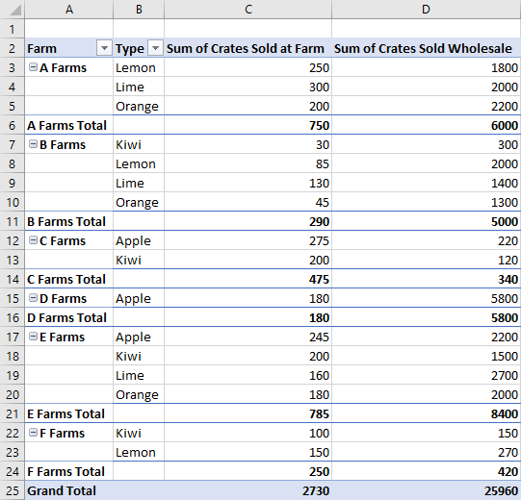This screenshot has width=521, height=500.
Task: Select the 'Grand Total' cell
Action: point(68,490)
